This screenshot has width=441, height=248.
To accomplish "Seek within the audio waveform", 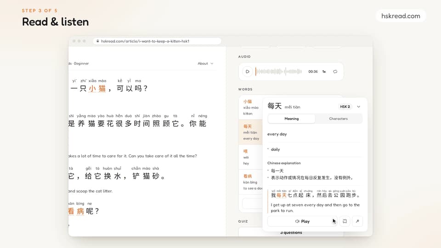I will [x=278, y=72].
